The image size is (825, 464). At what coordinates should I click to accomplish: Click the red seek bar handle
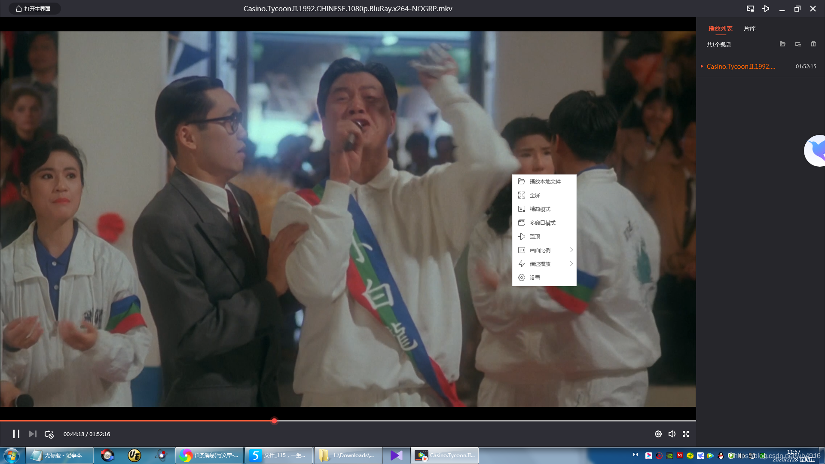pyautogui.click(x=274, y=421)
